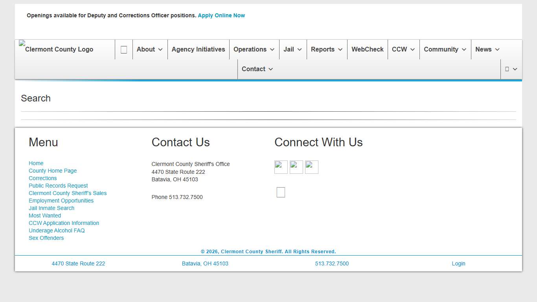This screenshot has width=537, height=302.
Task: Open the Contact dropdown in the navbar
Action: tap(257, 69)
